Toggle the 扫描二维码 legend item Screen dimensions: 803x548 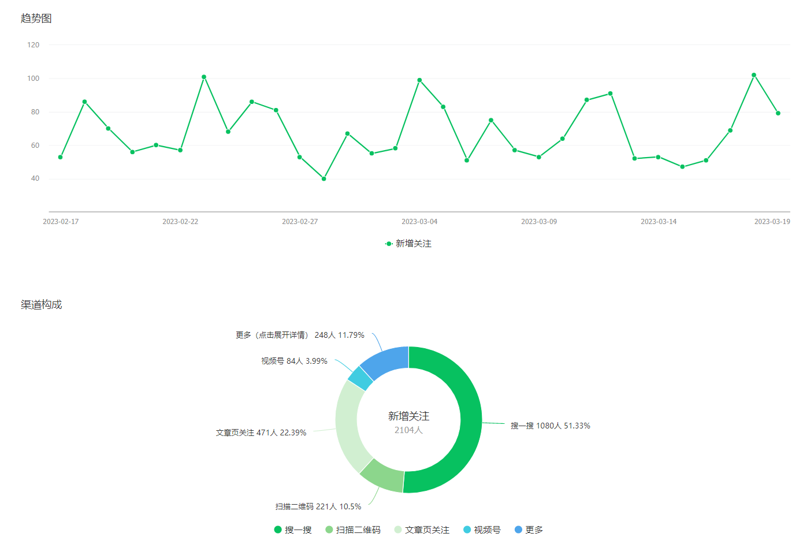tap(353, 530)
